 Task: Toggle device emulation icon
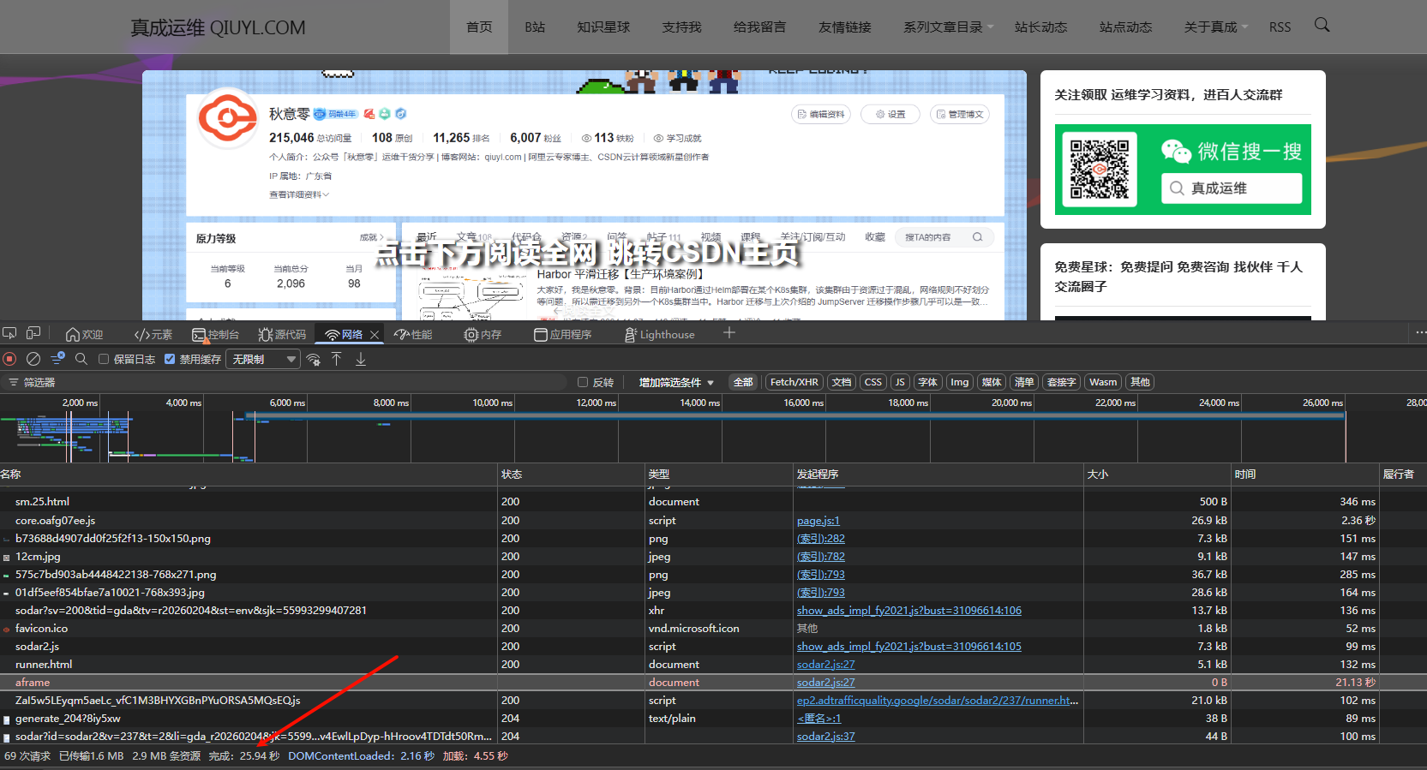pyautogui.click(x=33, y=333)
